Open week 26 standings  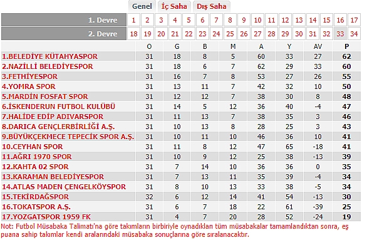click(x=244, y=34)
